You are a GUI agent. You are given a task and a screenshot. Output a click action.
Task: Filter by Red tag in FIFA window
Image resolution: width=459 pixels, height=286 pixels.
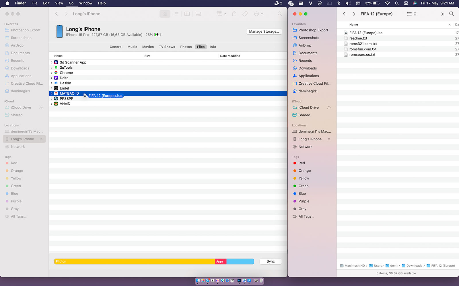point(302,163)
